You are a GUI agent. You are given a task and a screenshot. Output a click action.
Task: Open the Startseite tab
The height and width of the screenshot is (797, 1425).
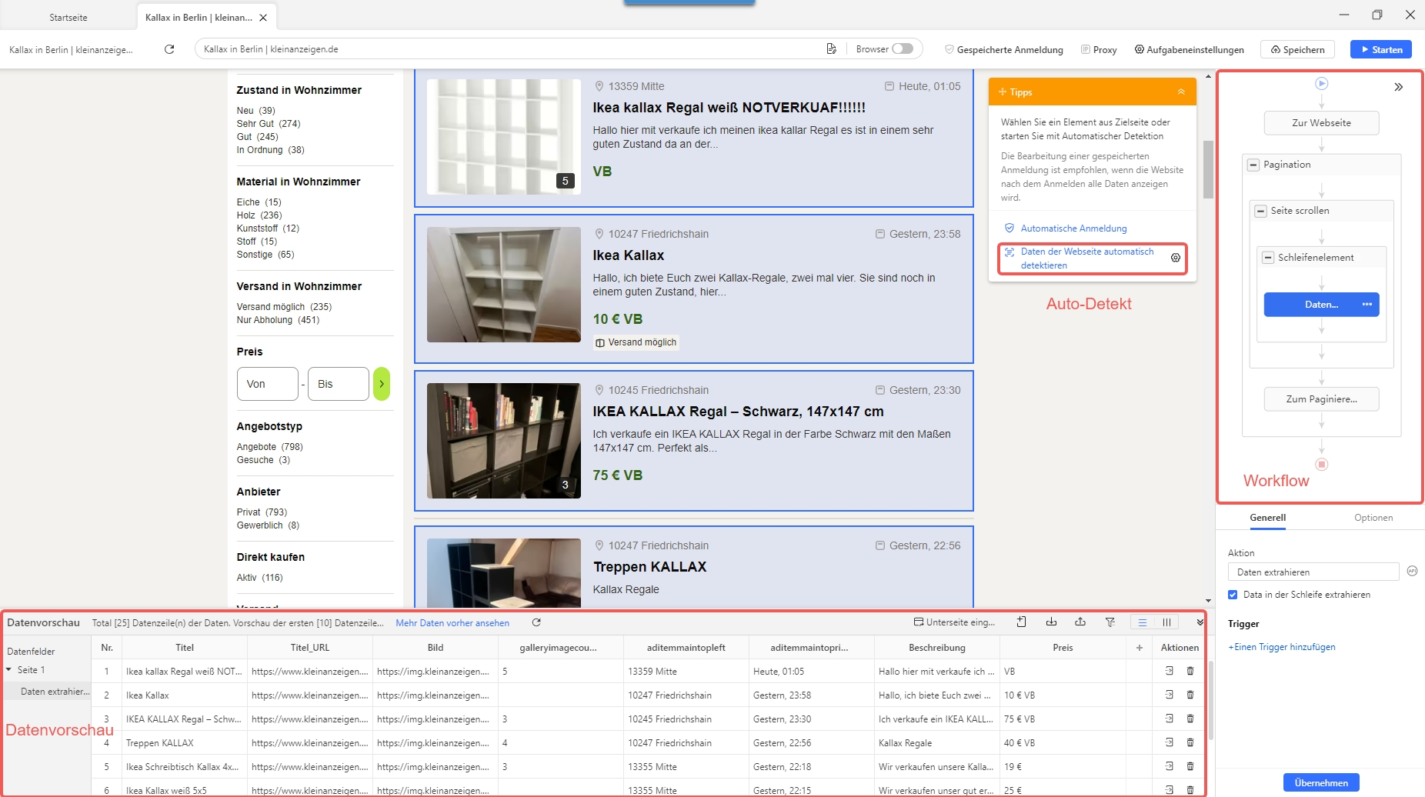pyautogui.click(x=68, y=17)
